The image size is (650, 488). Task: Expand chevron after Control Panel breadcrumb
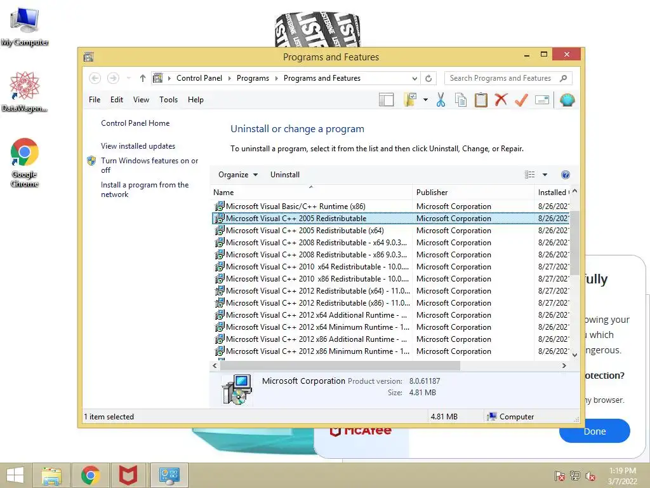click(x=229, y=78)
